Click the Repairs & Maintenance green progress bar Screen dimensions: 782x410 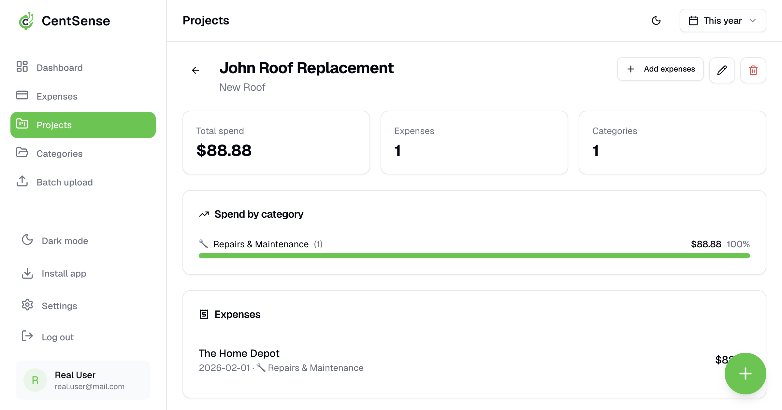point(474,256)
